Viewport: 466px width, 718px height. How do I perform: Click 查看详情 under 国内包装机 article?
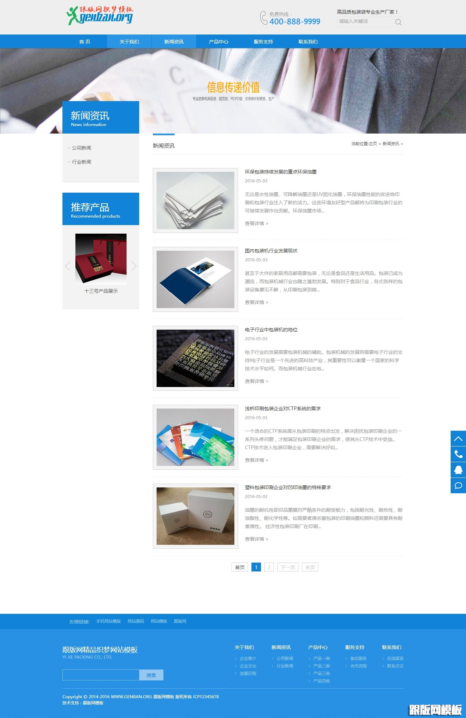[x=257, y=302]
